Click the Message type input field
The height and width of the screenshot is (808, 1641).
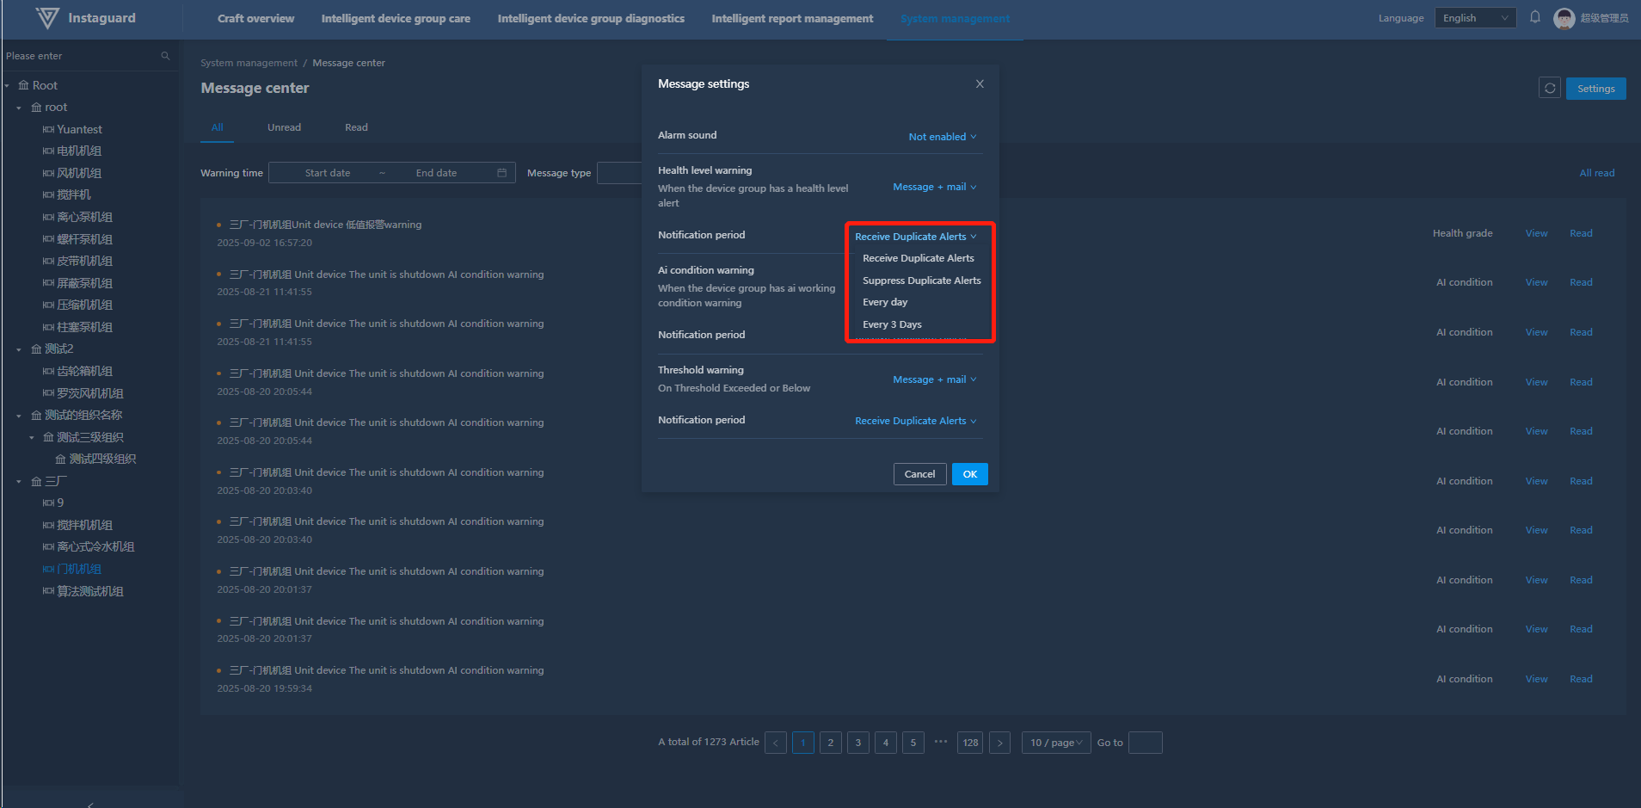pos(620,173)
